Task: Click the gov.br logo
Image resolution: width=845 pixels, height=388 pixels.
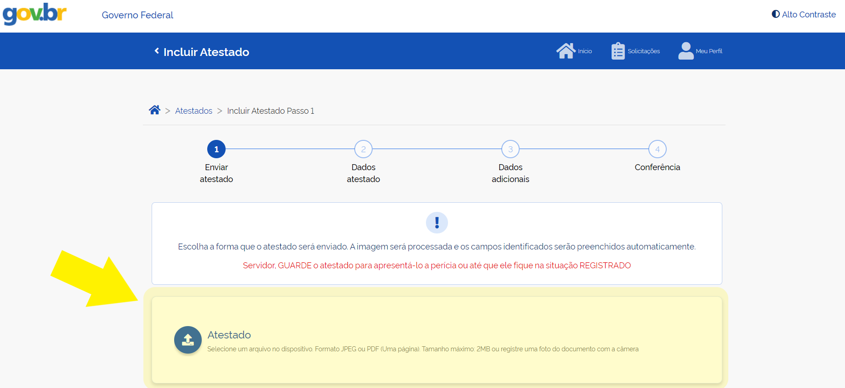Action: pyautogui.click(x=34, y=14)
